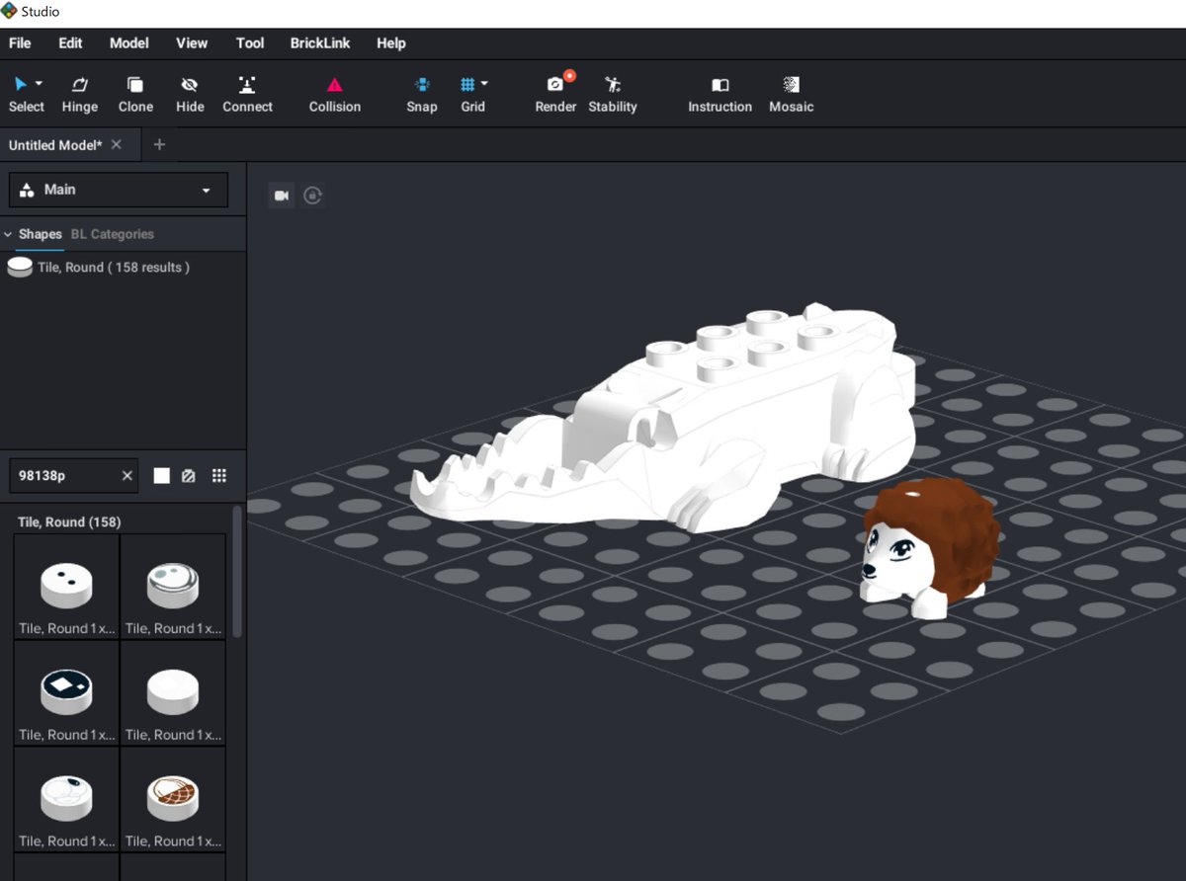Toggle the Hide tool
The width and height of the screenshot is (1186, 881).
(x=190, y=95)
